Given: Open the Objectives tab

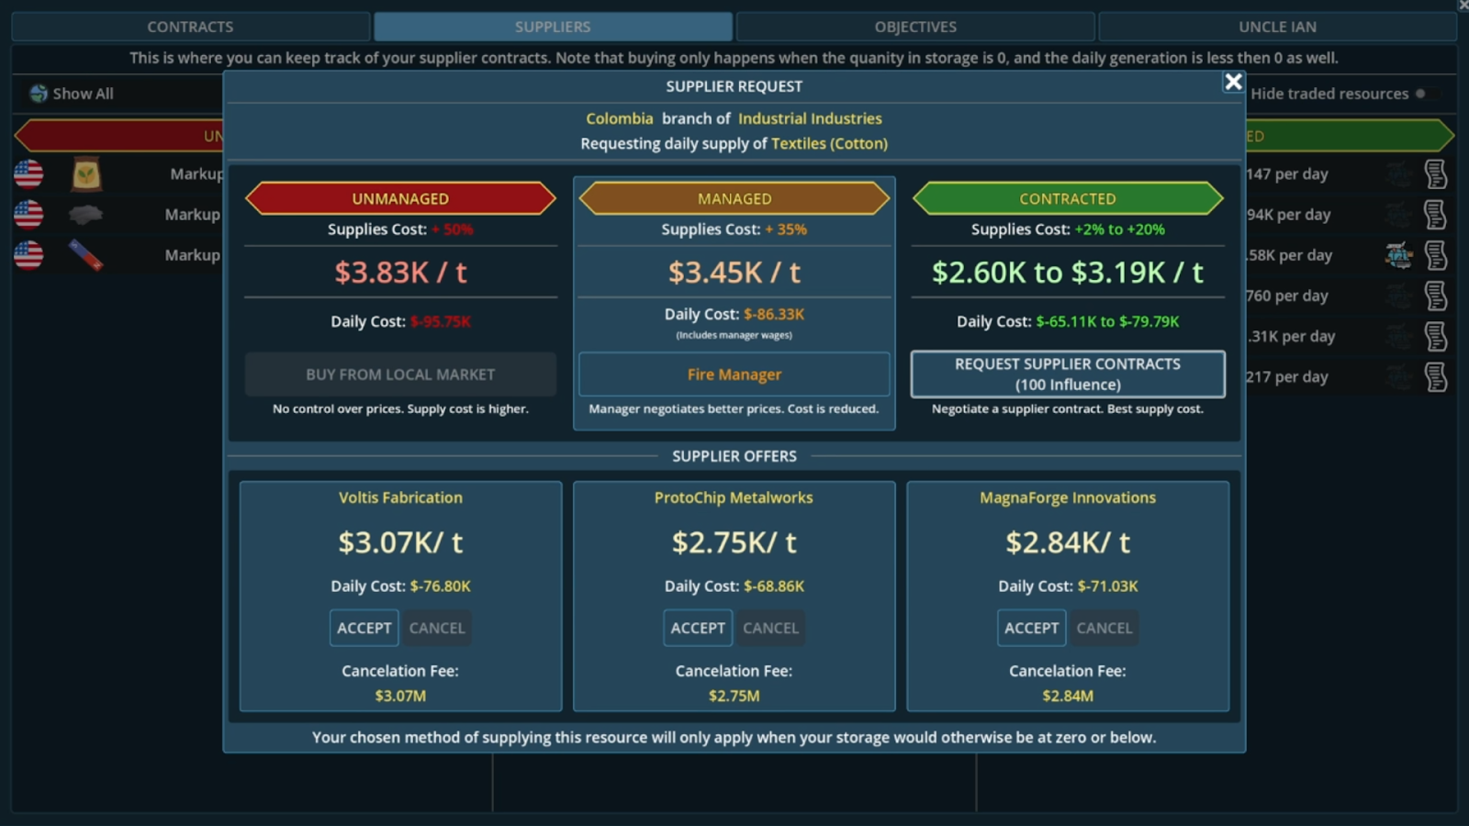Looking at the screenshot, I should [914, 27].
